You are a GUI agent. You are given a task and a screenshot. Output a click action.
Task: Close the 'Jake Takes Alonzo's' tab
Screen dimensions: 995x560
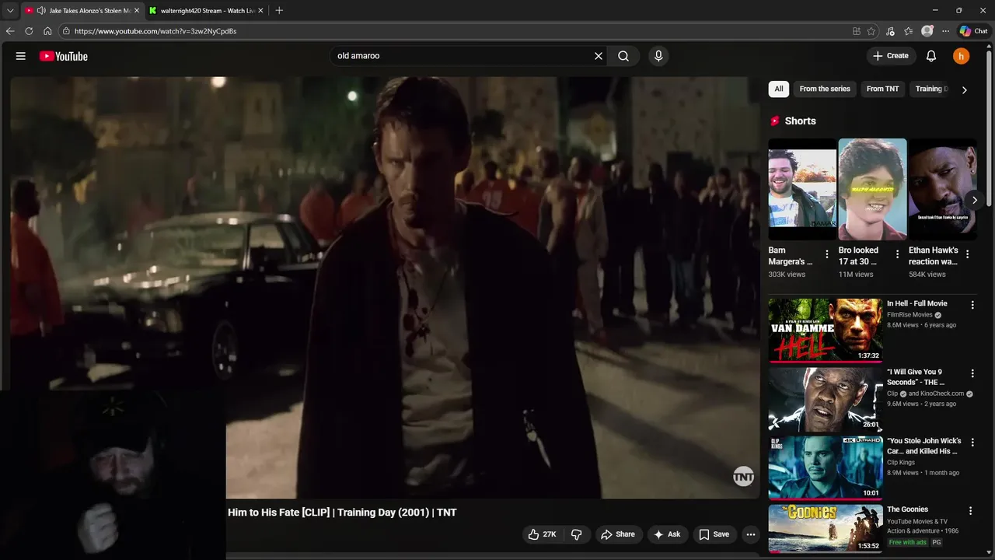click(x=137, y=11)
